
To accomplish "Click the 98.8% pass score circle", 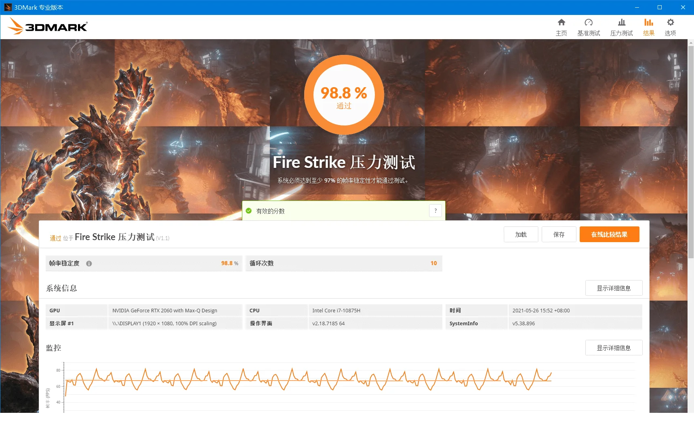I will point(343,94).
